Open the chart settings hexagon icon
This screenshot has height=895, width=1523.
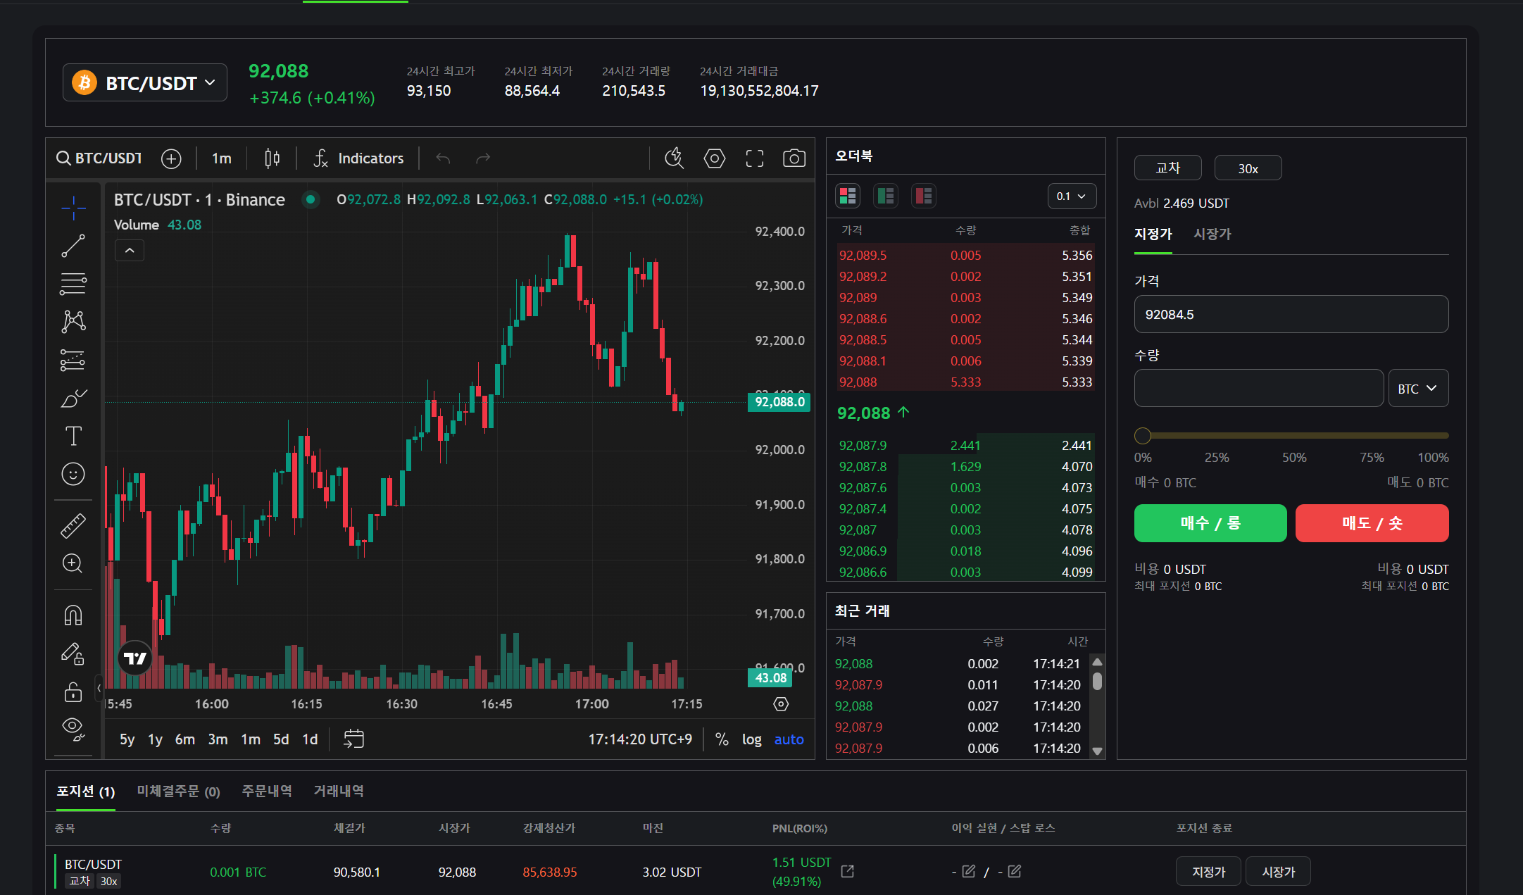coord(714,158)
